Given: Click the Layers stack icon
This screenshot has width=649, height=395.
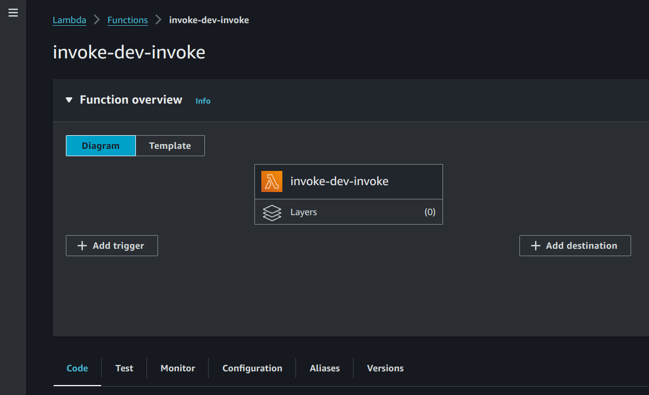Looking at the screenshot, I should (x=272, y=212).
